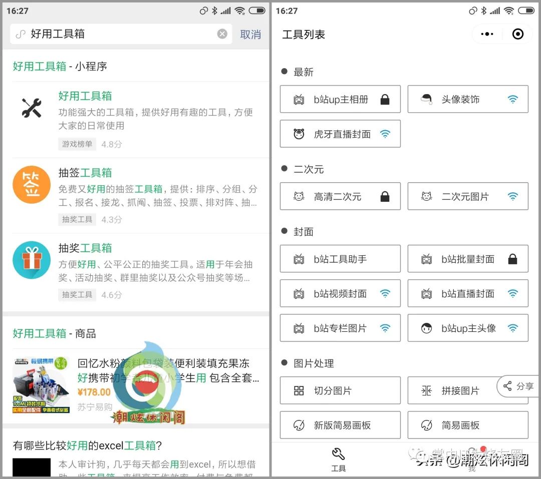Click the lock icon on b站up主相册

click(x=385, y=99)
